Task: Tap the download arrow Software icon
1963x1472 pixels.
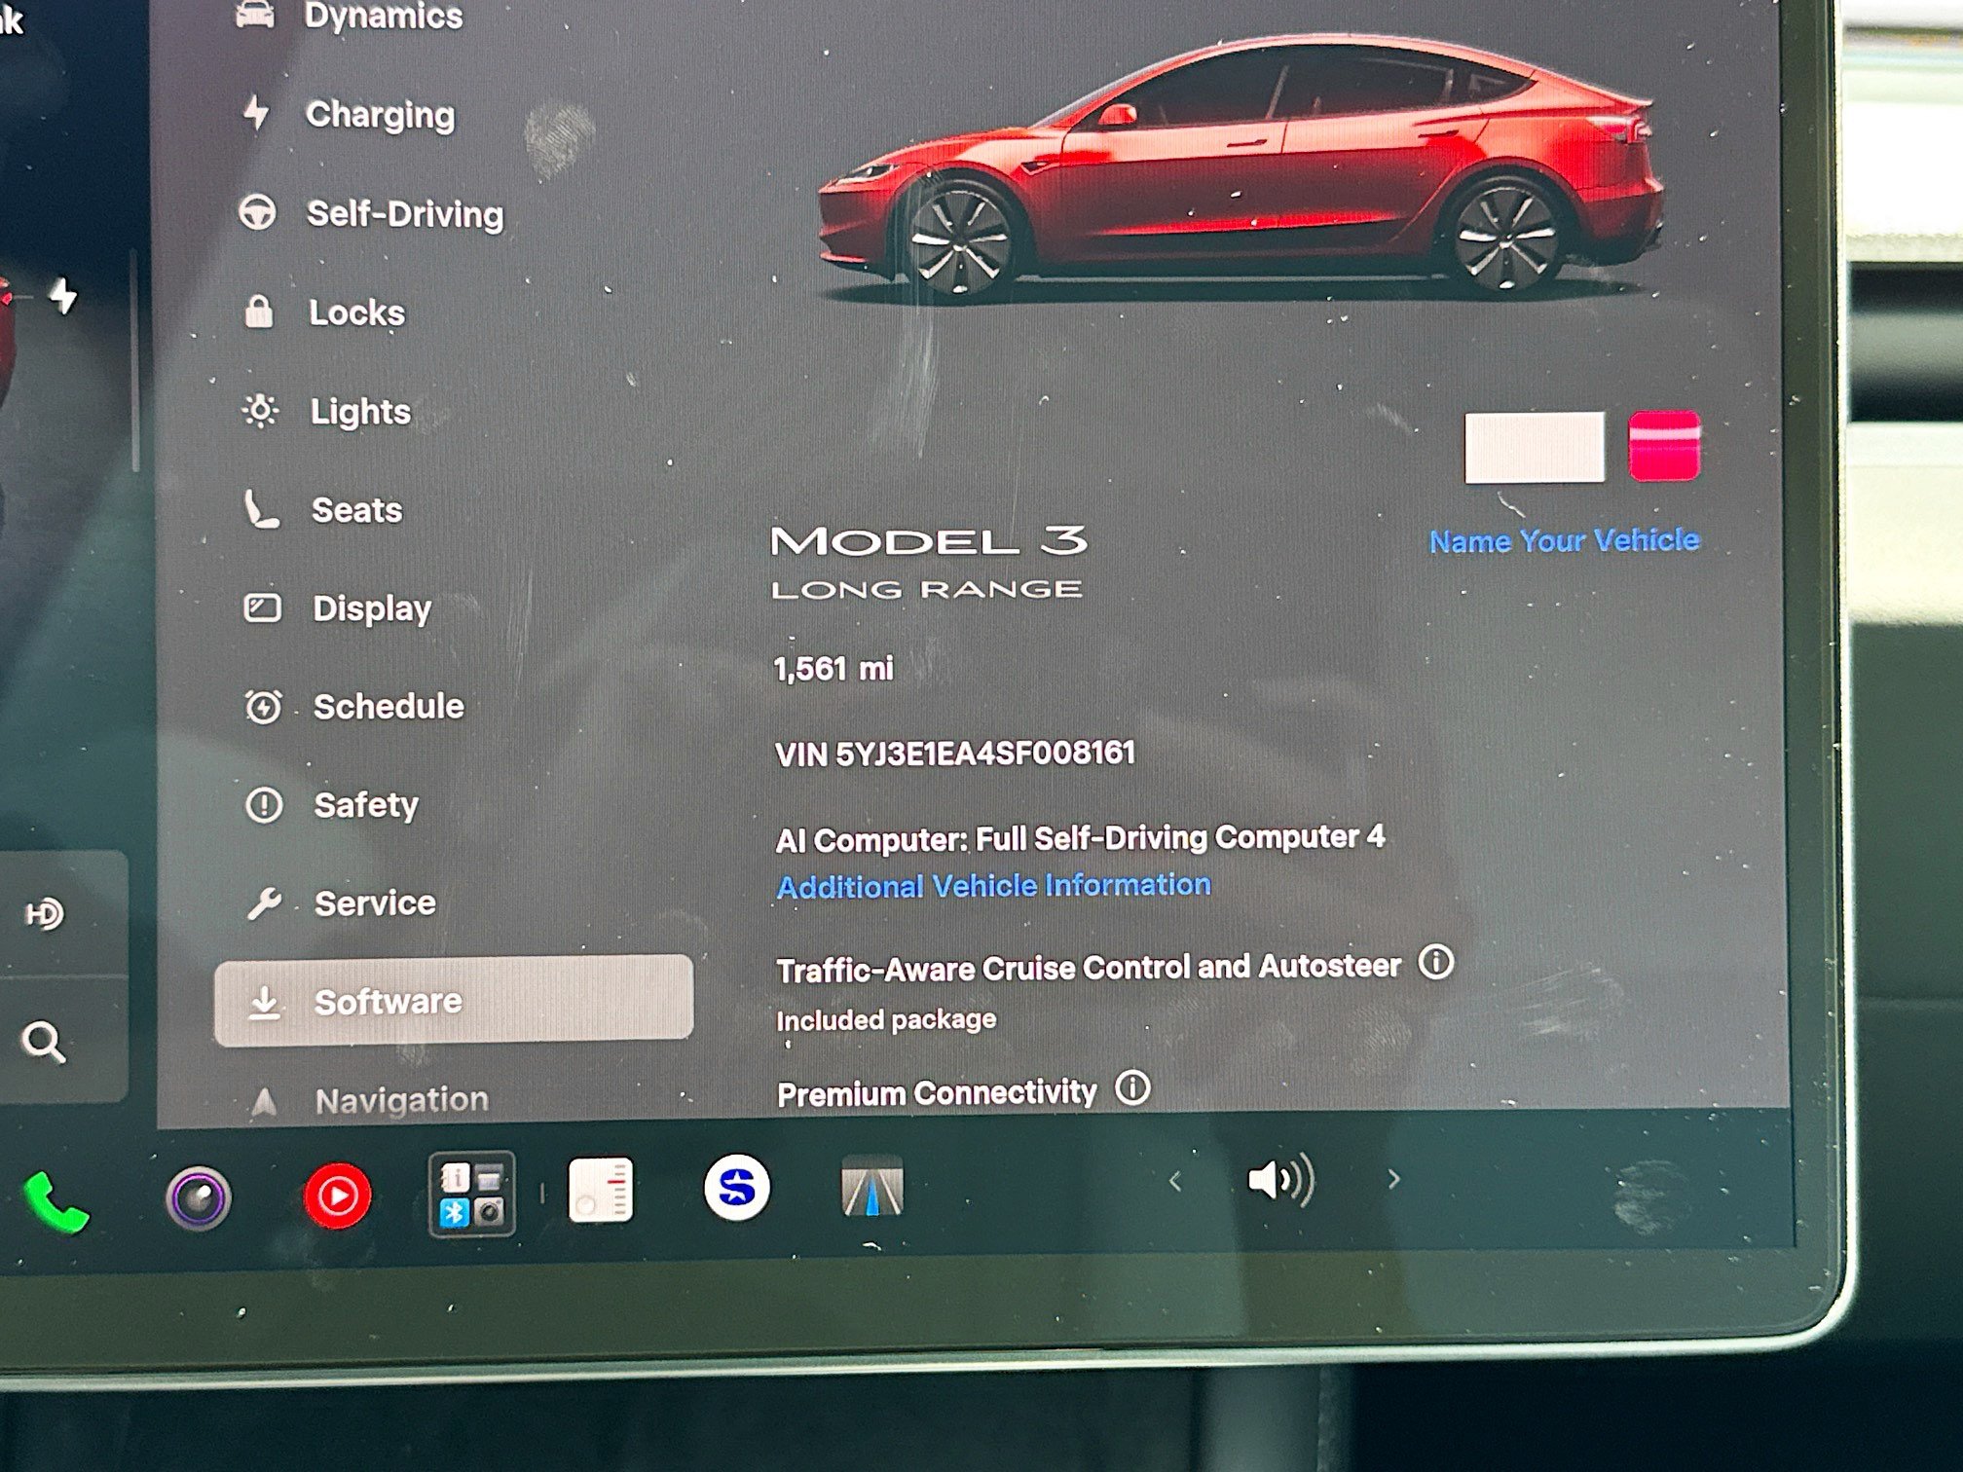Action: 264,1003
